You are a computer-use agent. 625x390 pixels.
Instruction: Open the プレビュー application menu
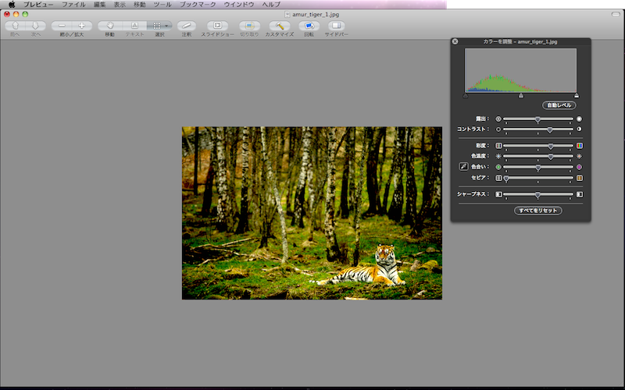click(38, 5)
